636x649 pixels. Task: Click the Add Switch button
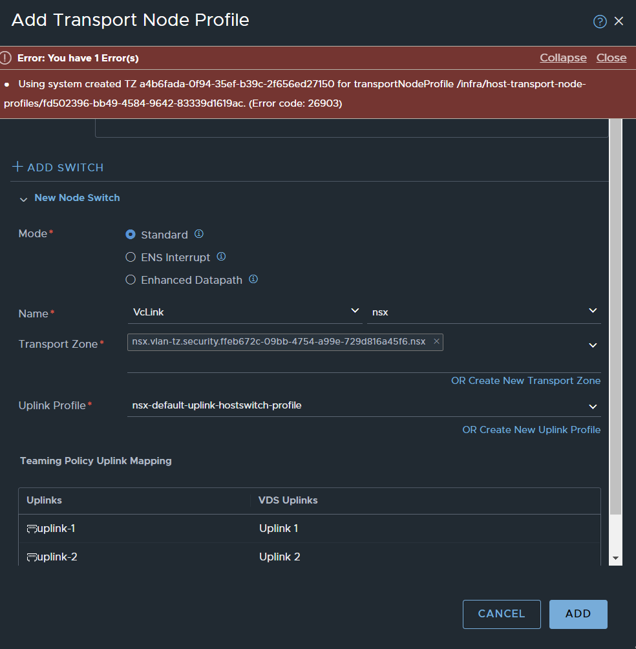[x=58, y=167]
